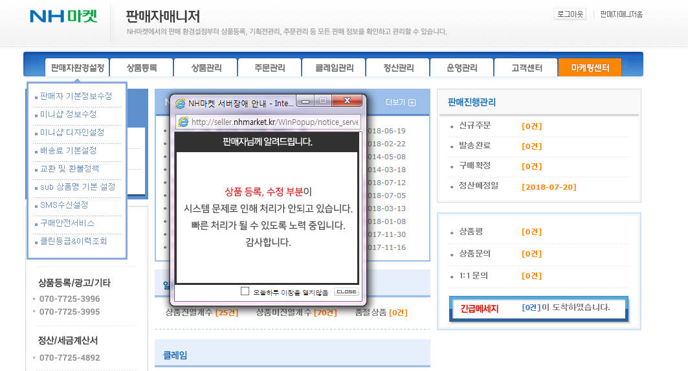
Task: Click the Internet Explorer icon in popup title bar
Action: click(181, 103)
